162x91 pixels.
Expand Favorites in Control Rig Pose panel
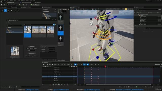(x=7, y=27)
